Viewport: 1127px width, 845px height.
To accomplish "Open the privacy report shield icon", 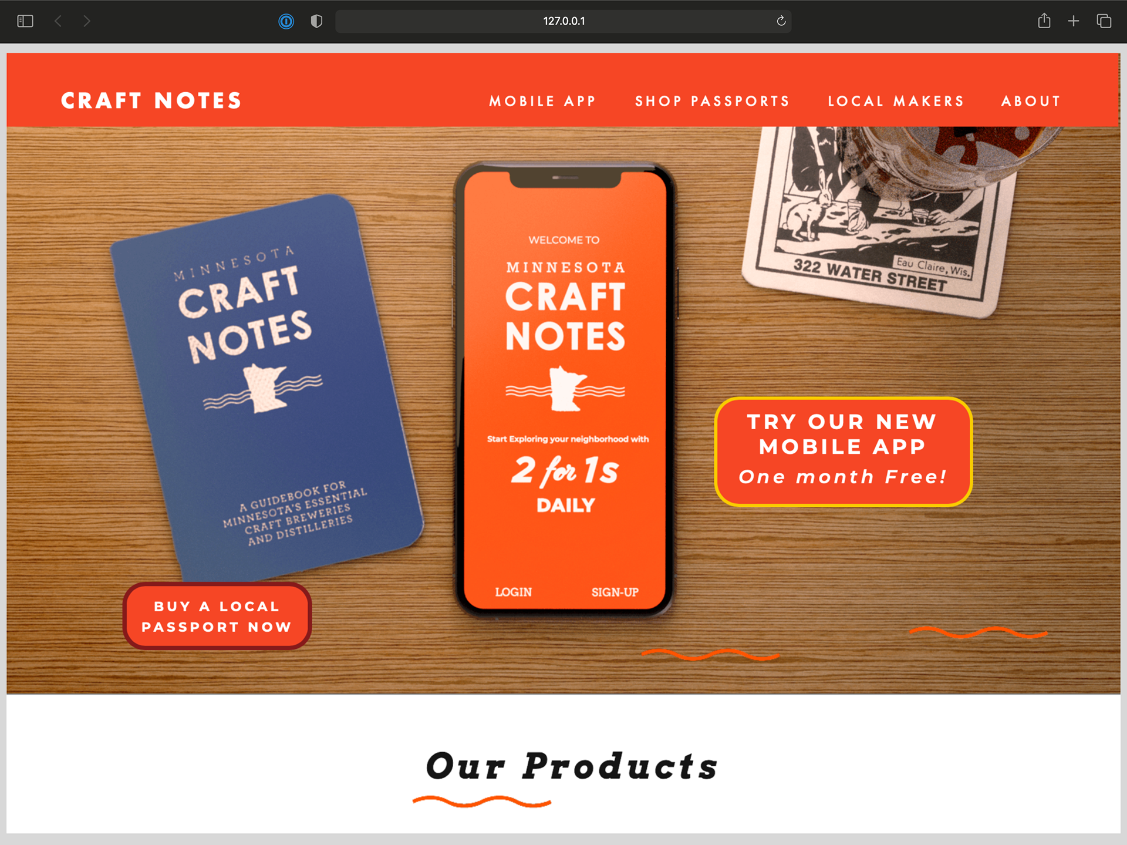I will (316, 21).
